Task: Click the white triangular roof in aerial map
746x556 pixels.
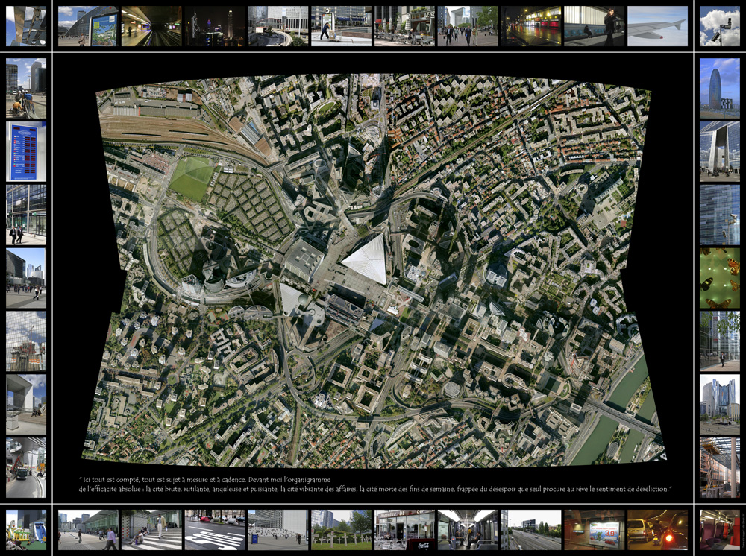Action: coord(366,259)
